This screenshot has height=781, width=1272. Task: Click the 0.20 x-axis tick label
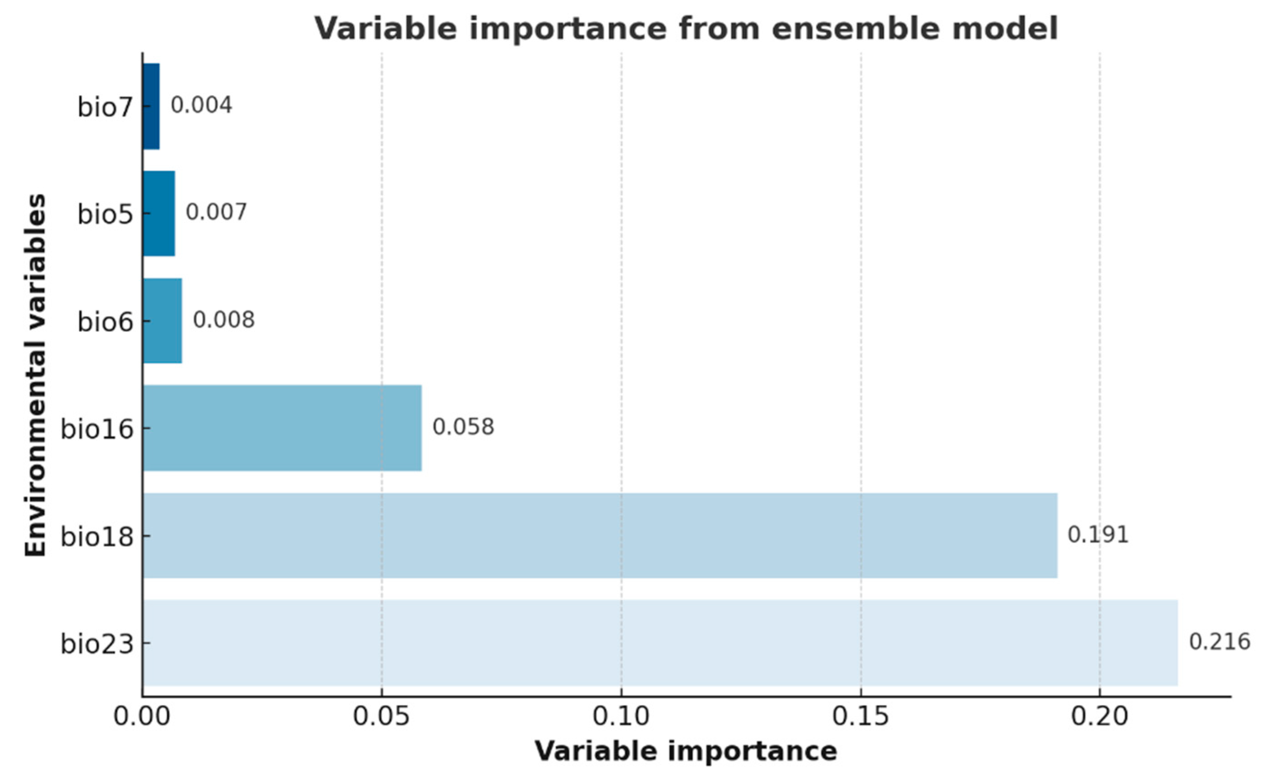(x=1099, y=717)
